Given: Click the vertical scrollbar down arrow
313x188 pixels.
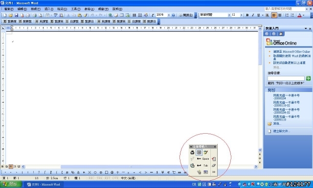Looking at the screenshot, I should point(260,150).
